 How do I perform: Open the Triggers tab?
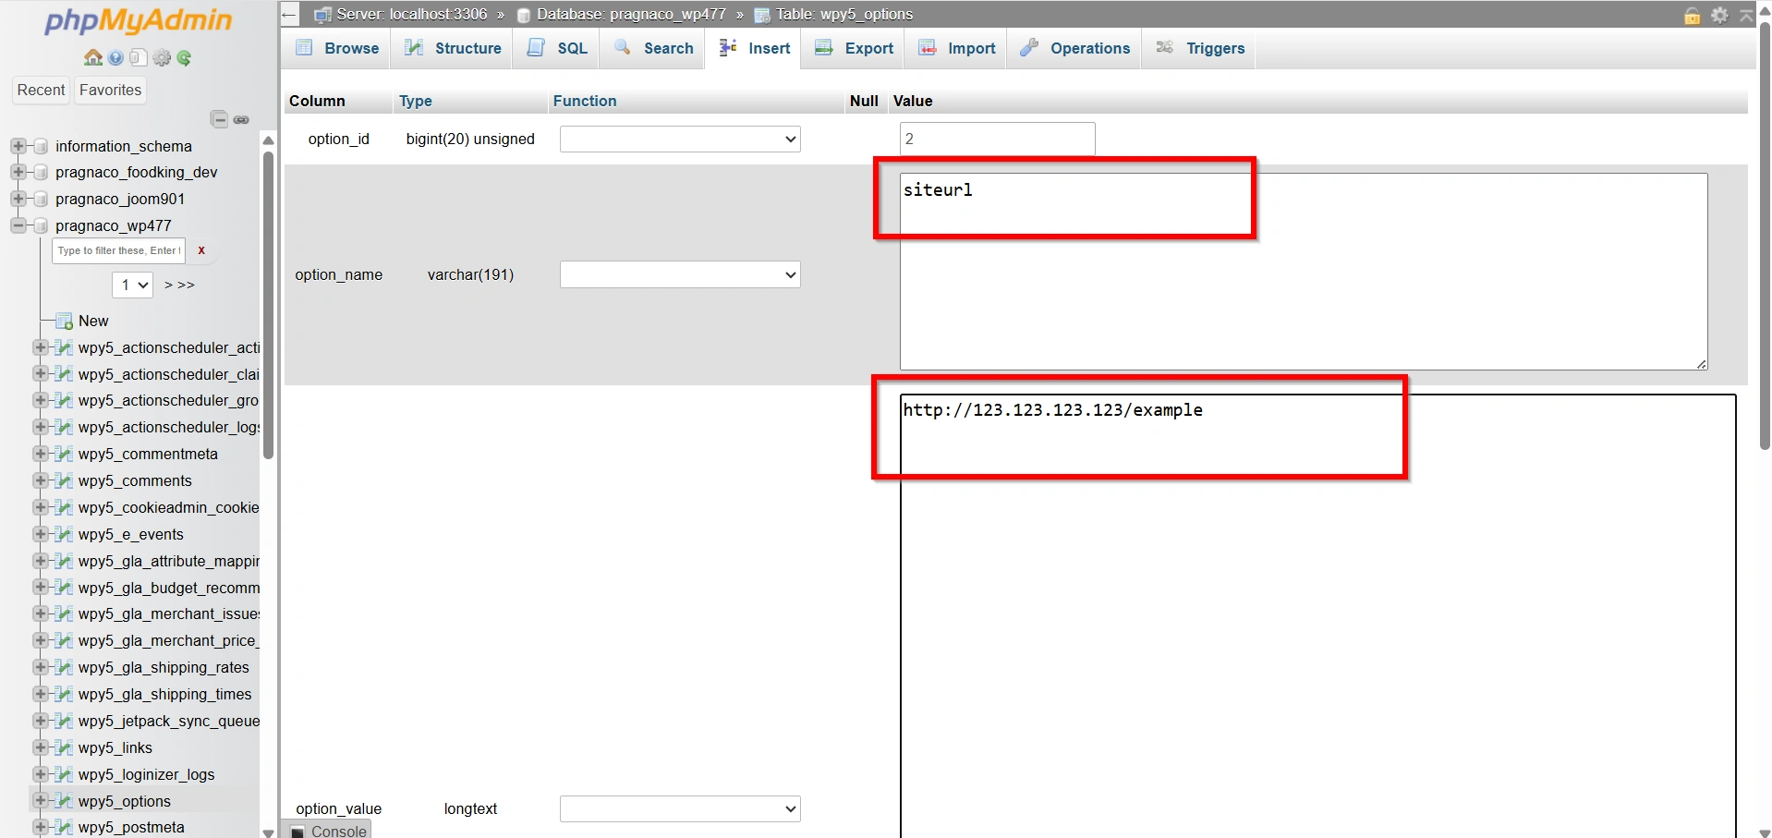coord(1200,48)
